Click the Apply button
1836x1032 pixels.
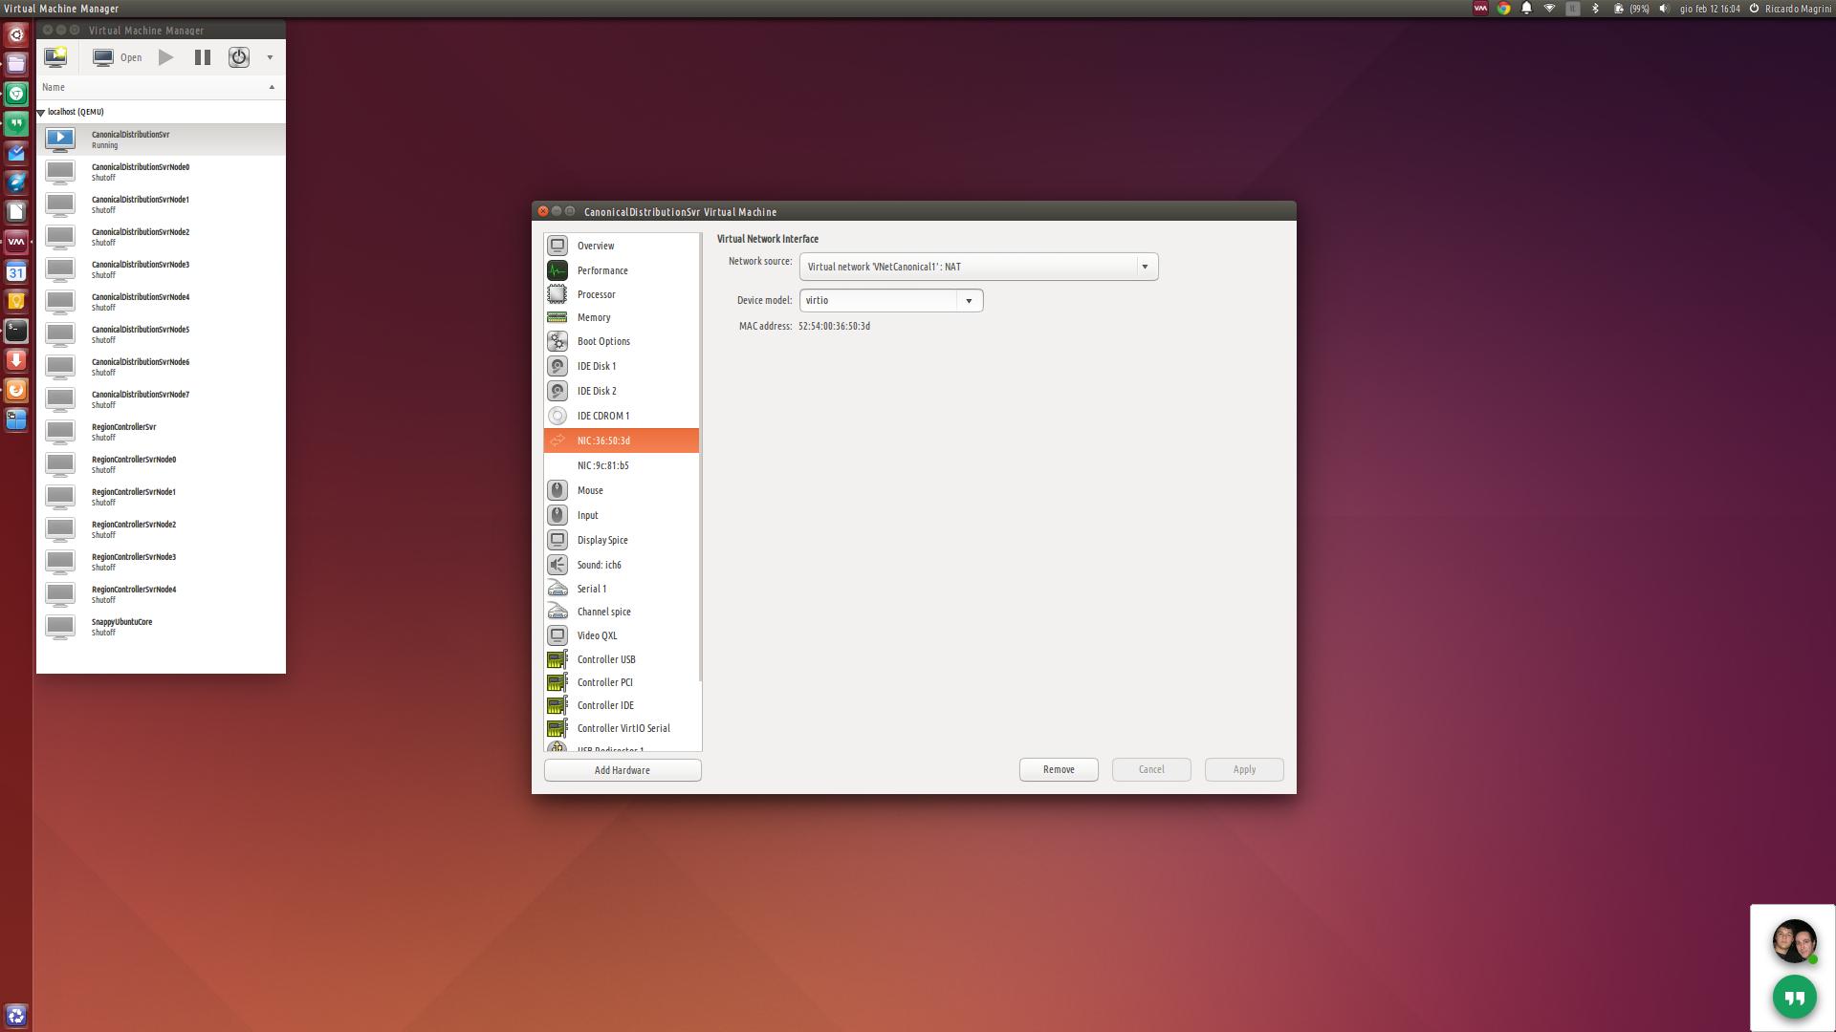point(1244,769)
